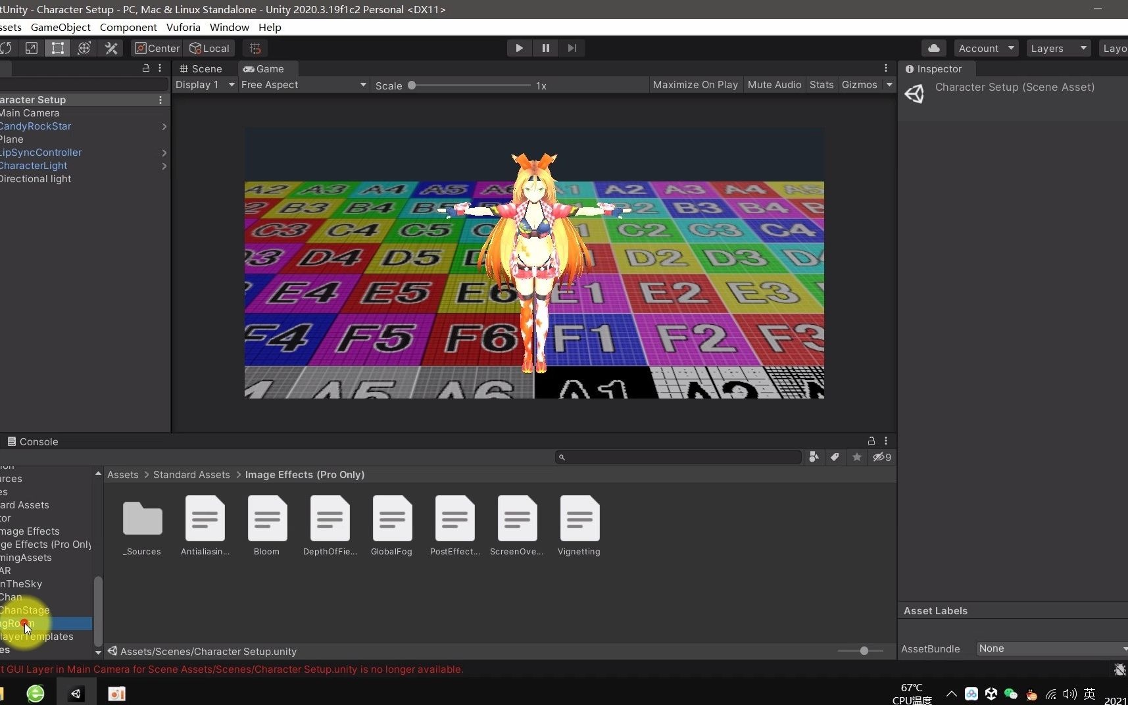Open Account dropdown
This screenshot has height=705, width=1128.
(986, 48)
